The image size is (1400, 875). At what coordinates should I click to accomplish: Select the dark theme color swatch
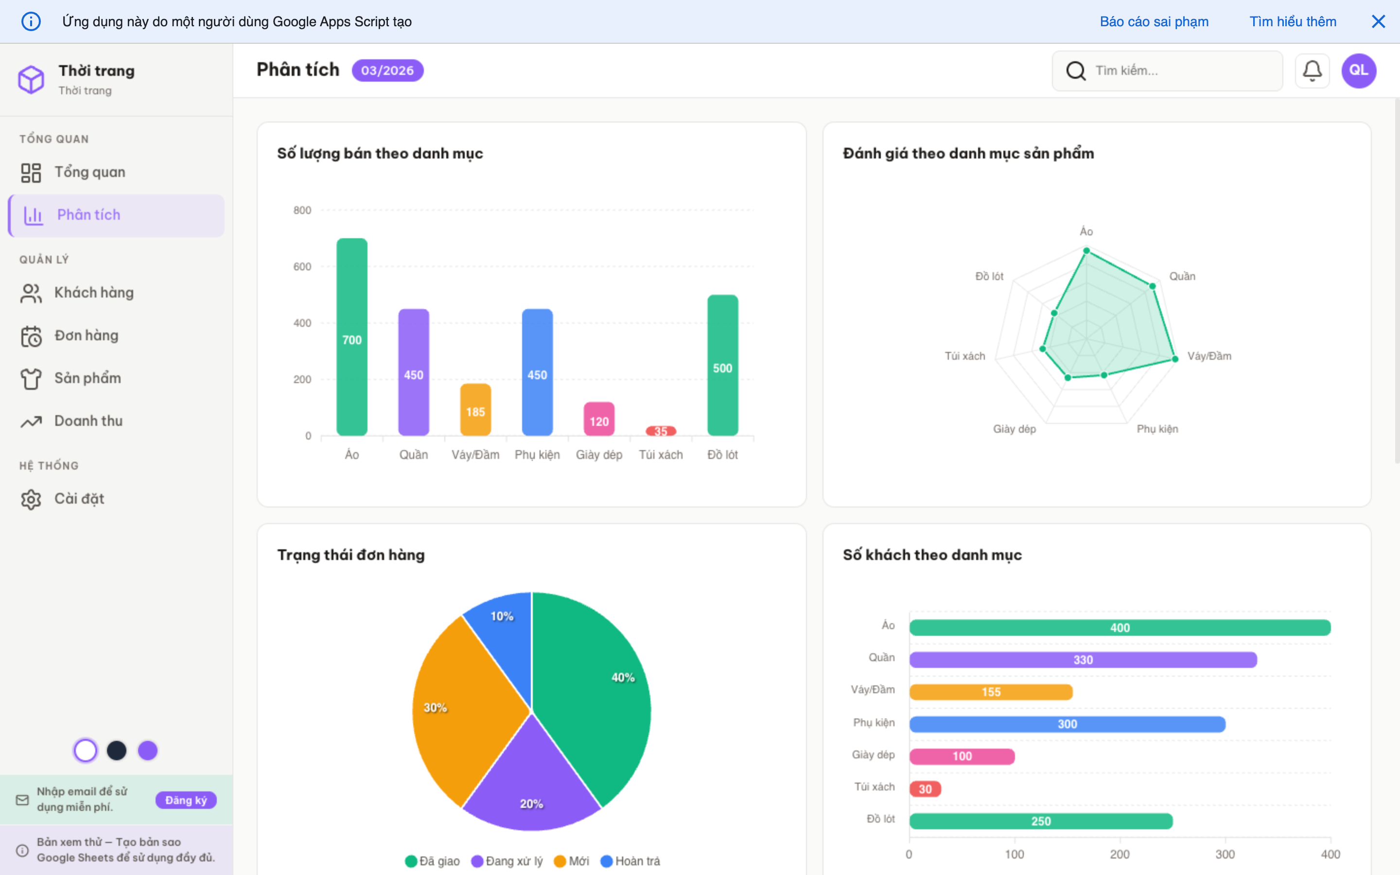pyautogui.click(x=117, y=751)
